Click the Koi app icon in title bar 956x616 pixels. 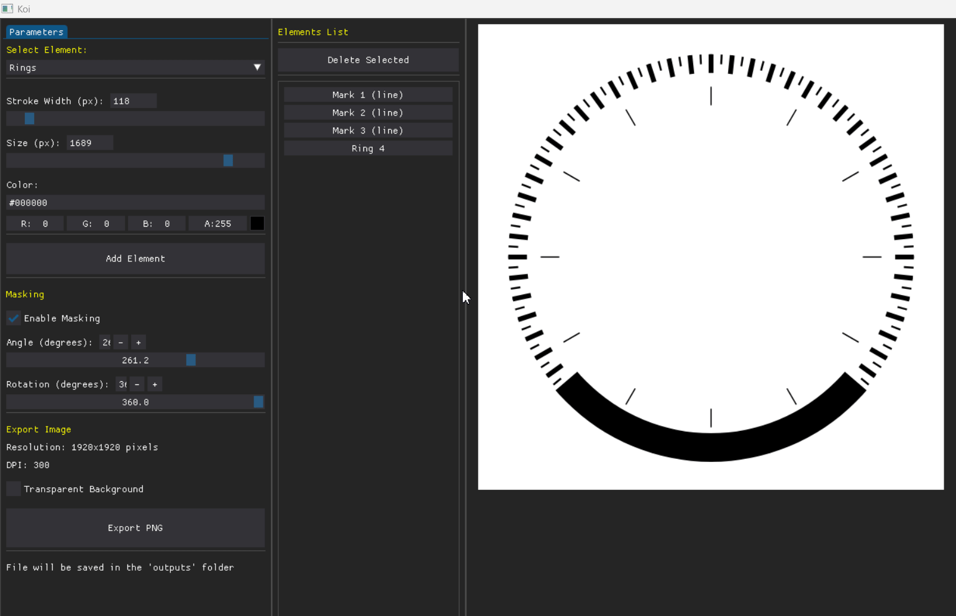7,9
